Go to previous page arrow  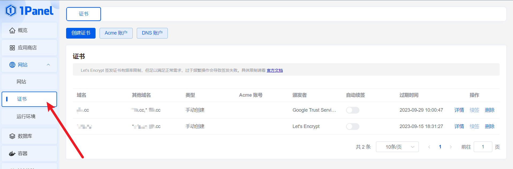(429, 147)
